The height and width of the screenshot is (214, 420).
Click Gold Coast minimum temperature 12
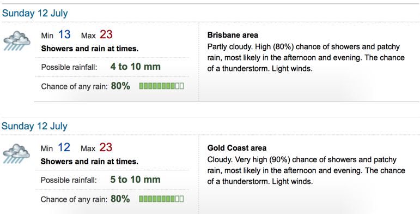[x=64, y=147]
